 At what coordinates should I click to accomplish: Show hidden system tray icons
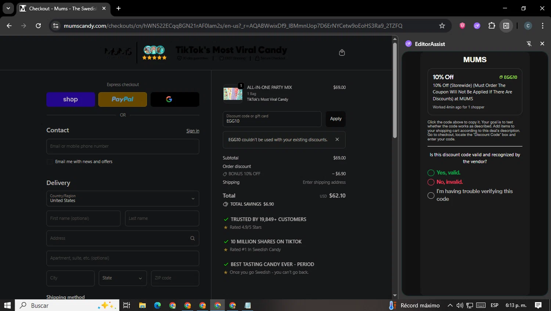(x=450, y=305)
